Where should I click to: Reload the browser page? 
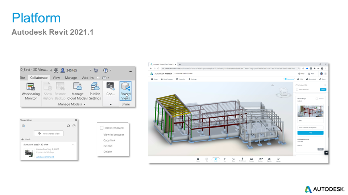pos(158,69)
